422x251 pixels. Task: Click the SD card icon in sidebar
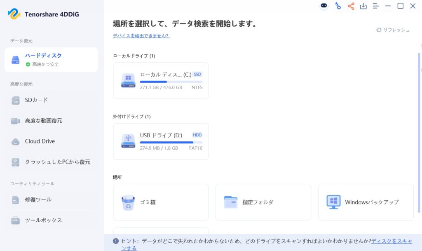(16, 100)
